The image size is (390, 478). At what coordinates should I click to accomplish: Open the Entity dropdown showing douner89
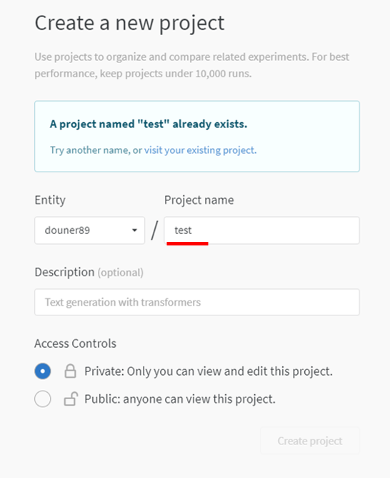90,230
